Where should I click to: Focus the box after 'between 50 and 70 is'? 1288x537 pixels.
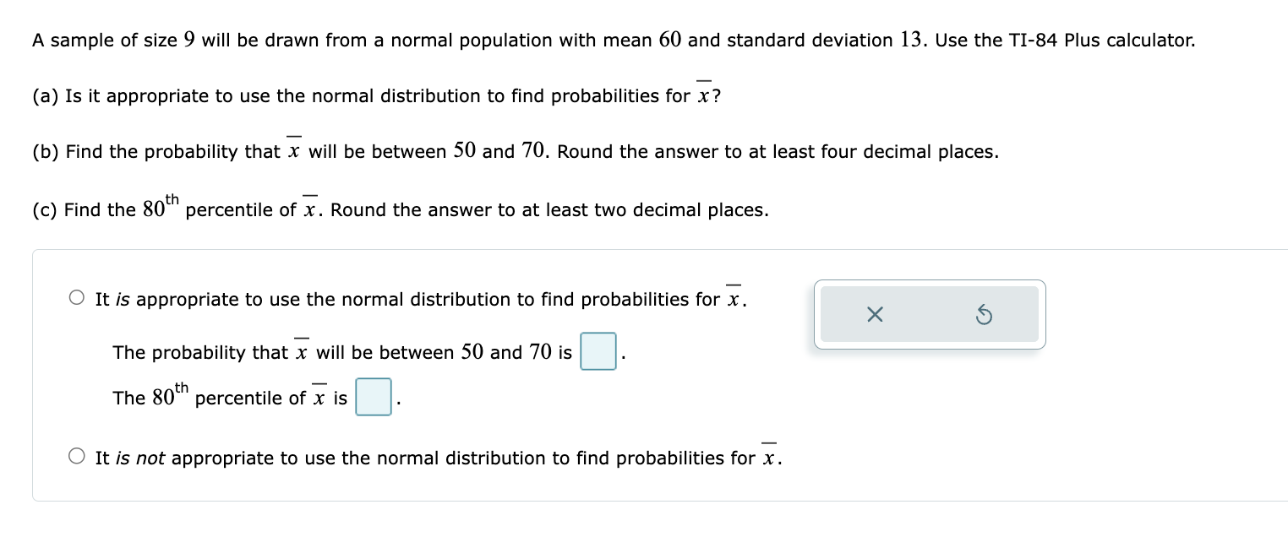click(598, 352)
